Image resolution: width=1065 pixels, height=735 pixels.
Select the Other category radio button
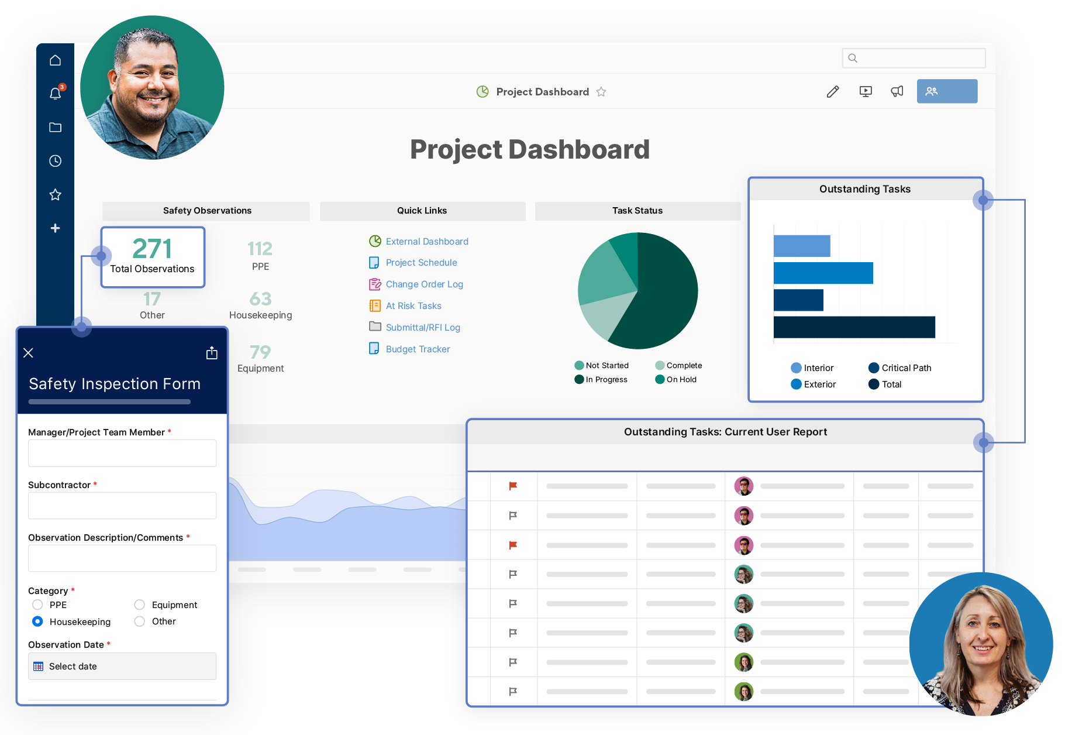click(140, 621)
